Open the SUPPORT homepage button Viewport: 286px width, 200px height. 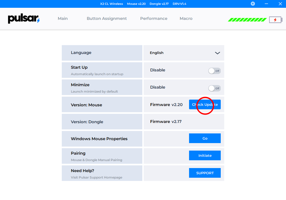205,173
